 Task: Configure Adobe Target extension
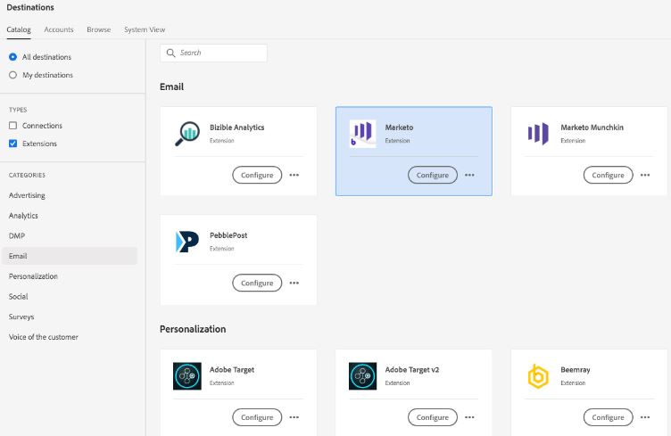pos(257,417)
